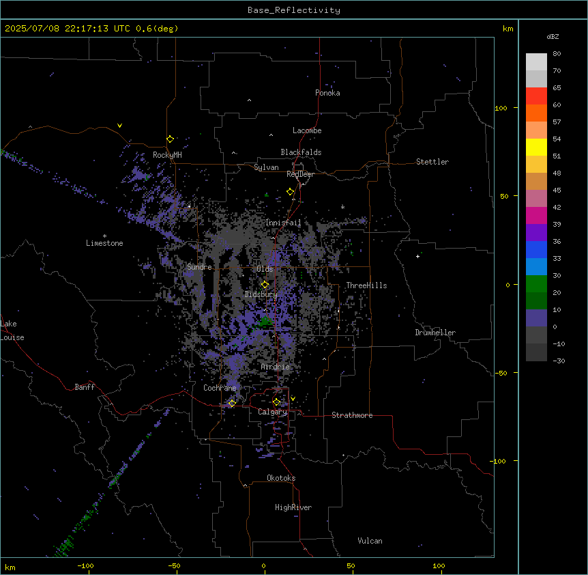Click the 50 tick on the bottom axis
Image resolution: width=588 pixels, height=575 pixels.
[351, 565]
